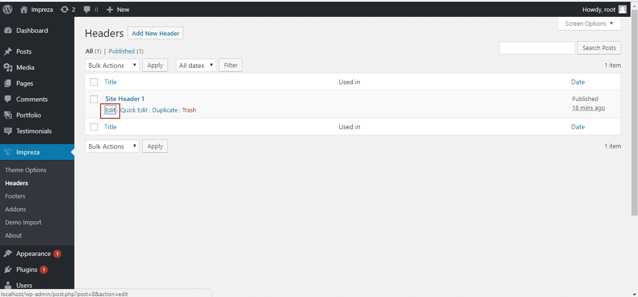Click the Dashboard gauge icon
The width and height of the screenshot is (638, 297).
click(8, 30)
